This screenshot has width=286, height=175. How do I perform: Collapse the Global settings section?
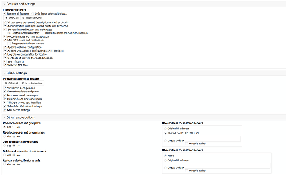4,73
